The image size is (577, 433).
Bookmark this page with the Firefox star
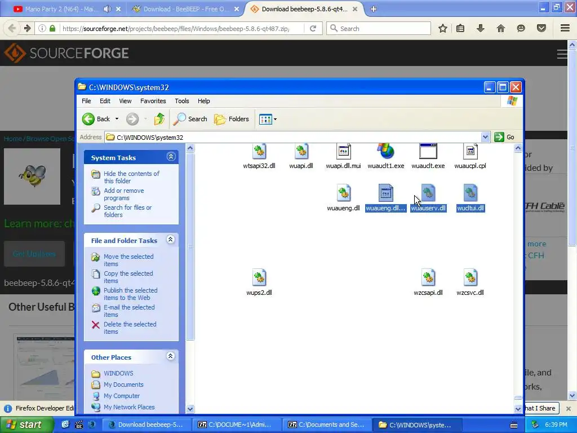click(443, 28)
